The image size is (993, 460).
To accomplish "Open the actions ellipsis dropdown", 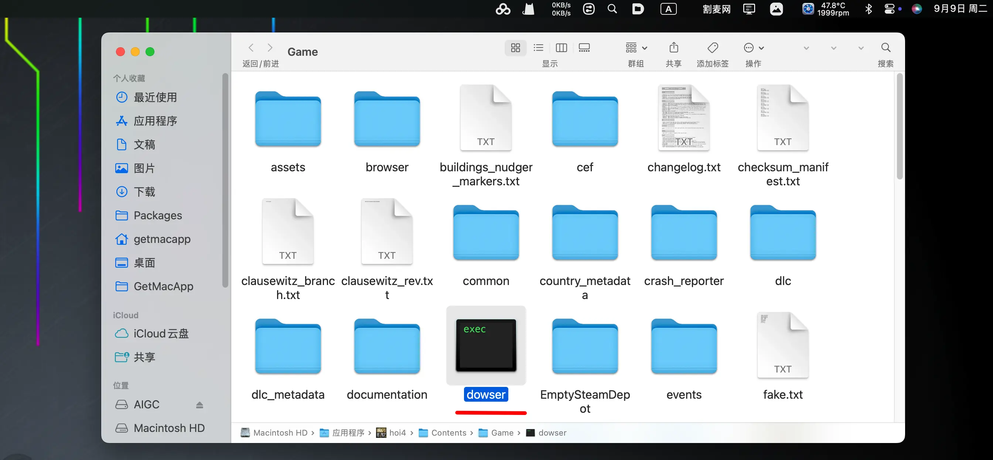I will (x=753, y=48).
